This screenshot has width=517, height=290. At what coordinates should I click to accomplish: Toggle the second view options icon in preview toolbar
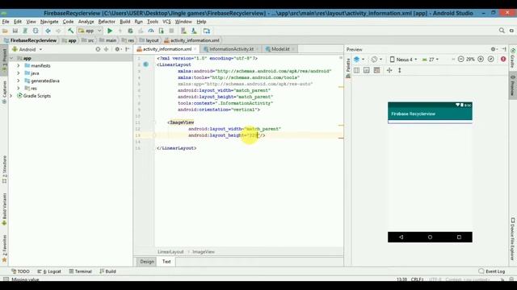(367, 70)
